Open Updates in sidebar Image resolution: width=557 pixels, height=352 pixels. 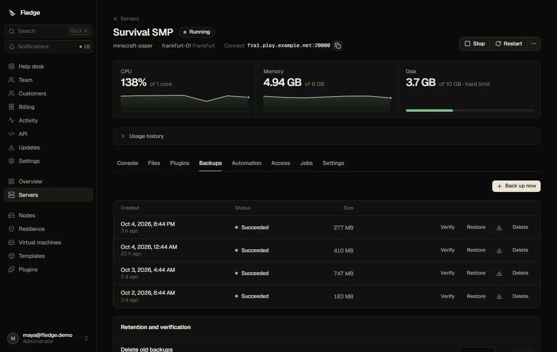tap(48, 147)
